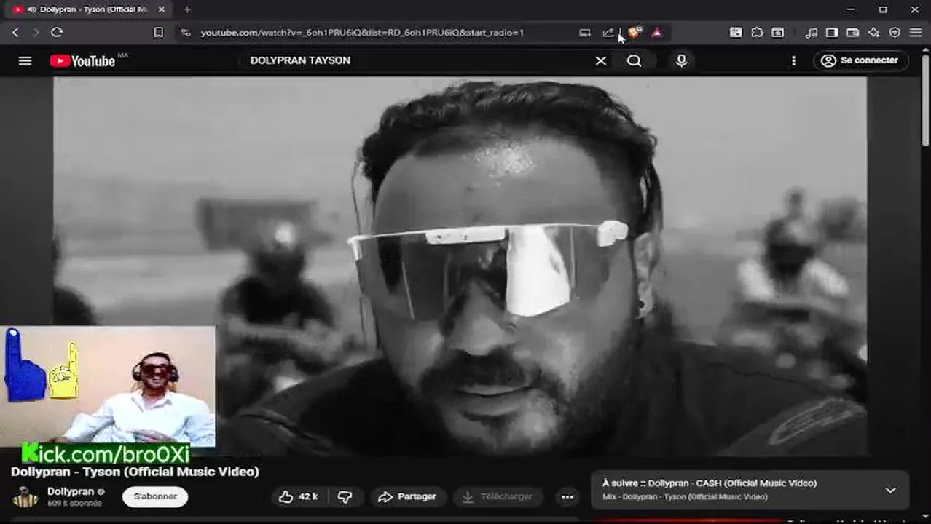Click the share page icon in the address bar
The height and width of the screenshot is (524, 931).
pos(608,32)
